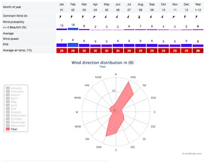Click the windfinder.com credit link
Viewport: 209px width, 162px height.
click(192, 154)
